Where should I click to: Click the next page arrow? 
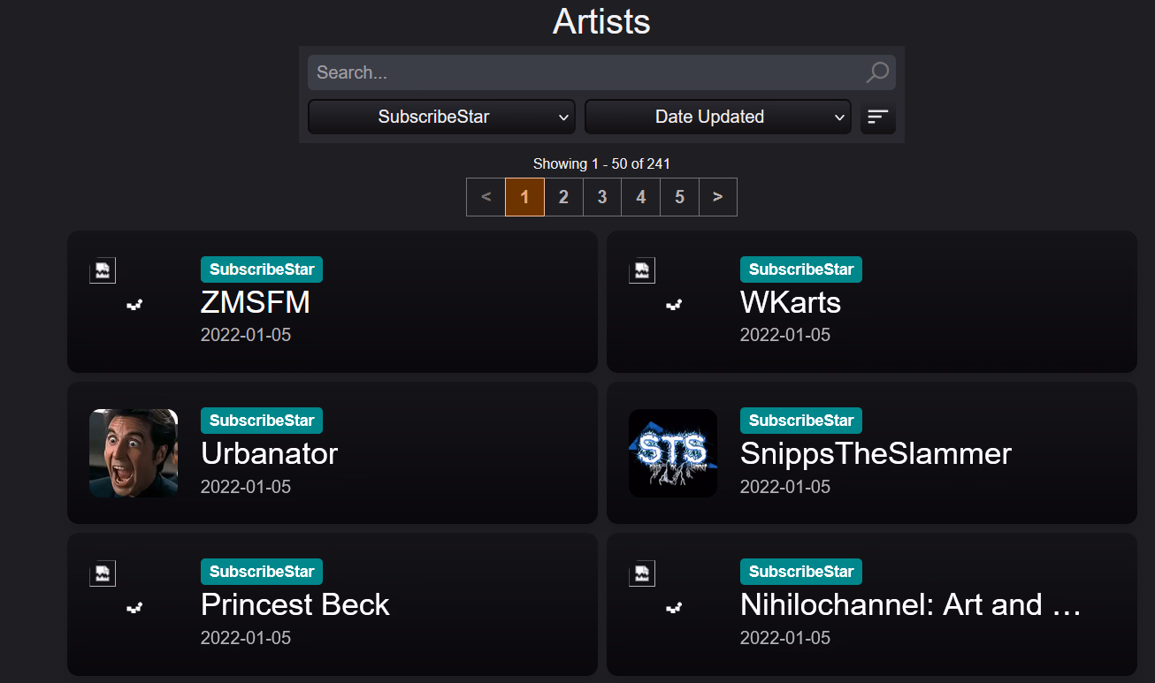(x=717, y=197)
